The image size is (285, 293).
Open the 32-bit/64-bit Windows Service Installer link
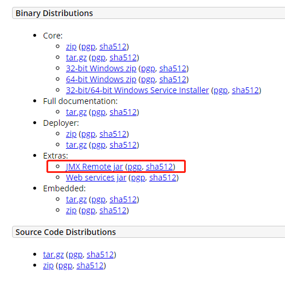138,90
